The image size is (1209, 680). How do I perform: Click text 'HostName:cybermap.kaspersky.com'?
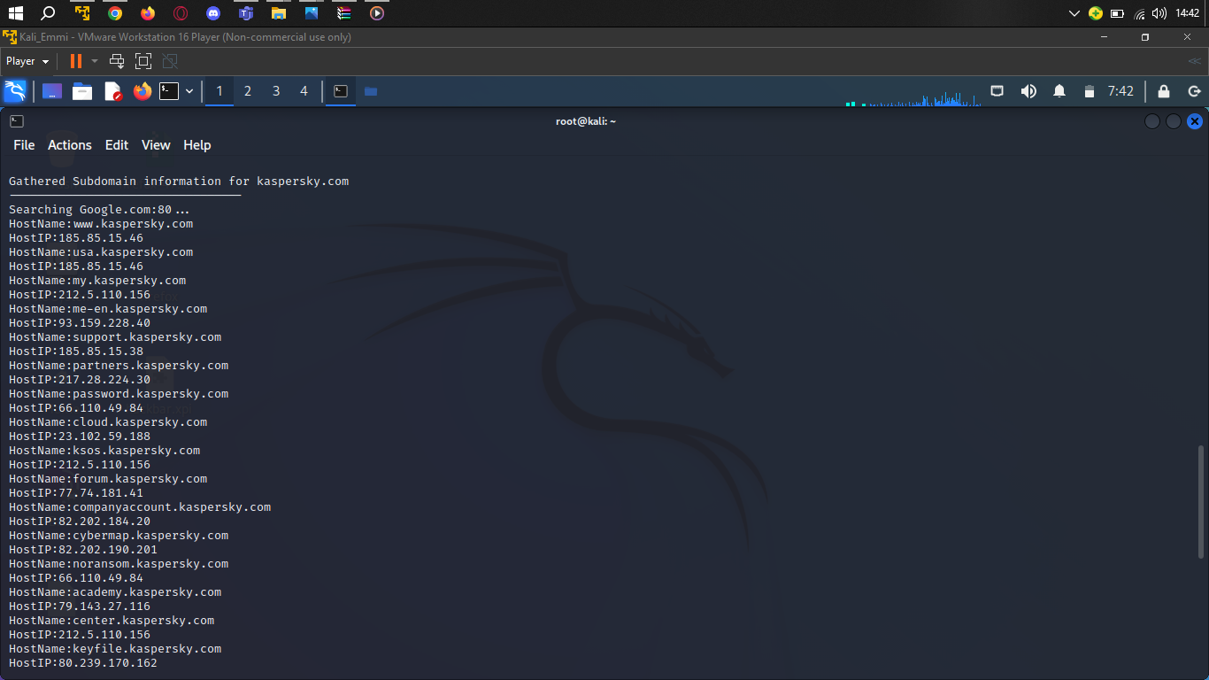[x=119, y=536]
